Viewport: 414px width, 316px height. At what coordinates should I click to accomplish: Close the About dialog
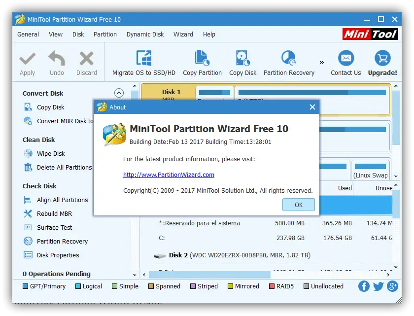[x=312, y=107]
